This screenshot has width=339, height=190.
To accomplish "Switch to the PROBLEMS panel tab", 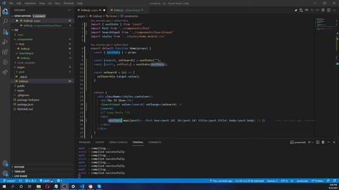I will click(85, 142).
